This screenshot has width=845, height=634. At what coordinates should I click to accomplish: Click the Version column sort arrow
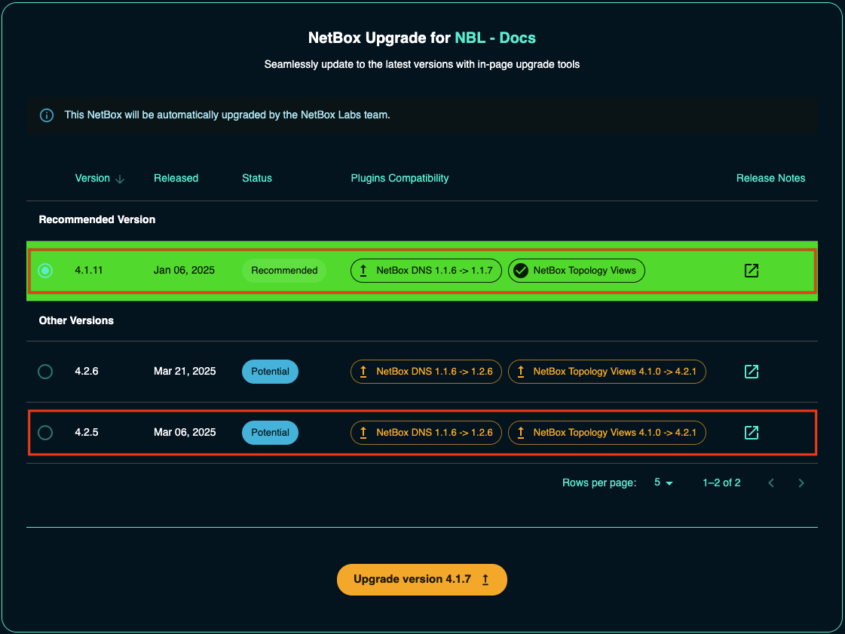click(120, 179)
